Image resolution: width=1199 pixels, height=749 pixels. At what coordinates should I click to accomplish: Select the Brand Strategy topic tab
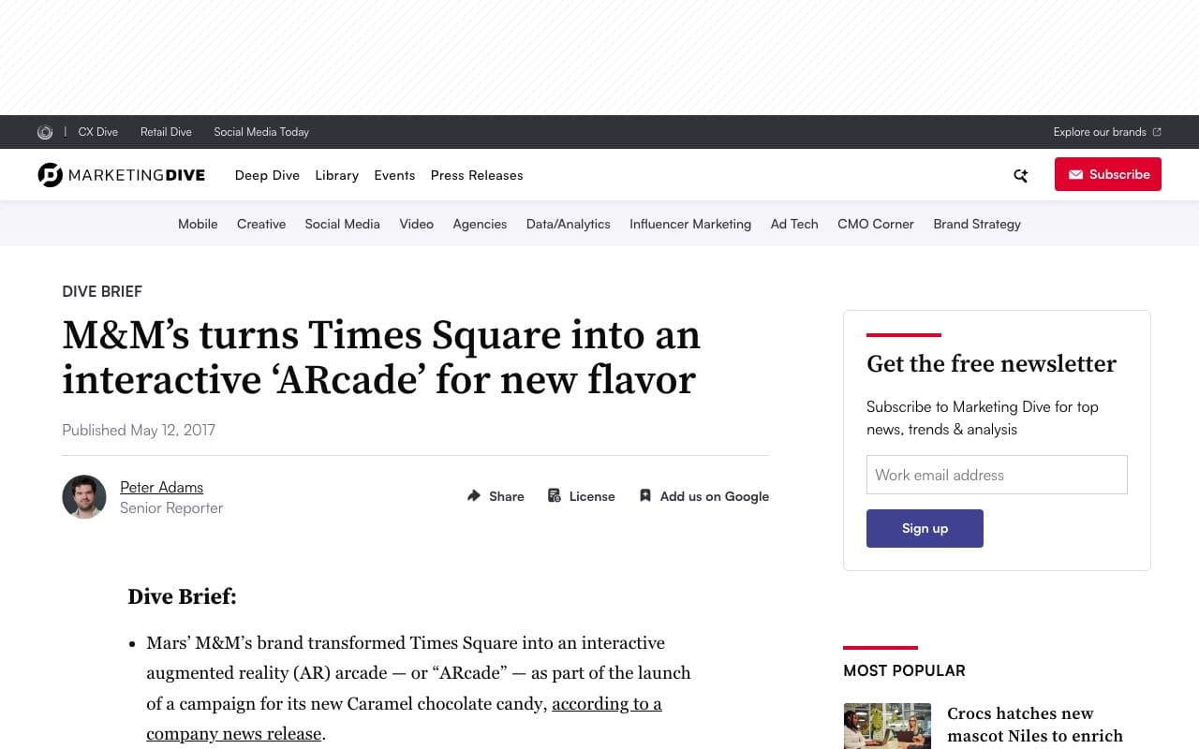[x=977, y=224]
